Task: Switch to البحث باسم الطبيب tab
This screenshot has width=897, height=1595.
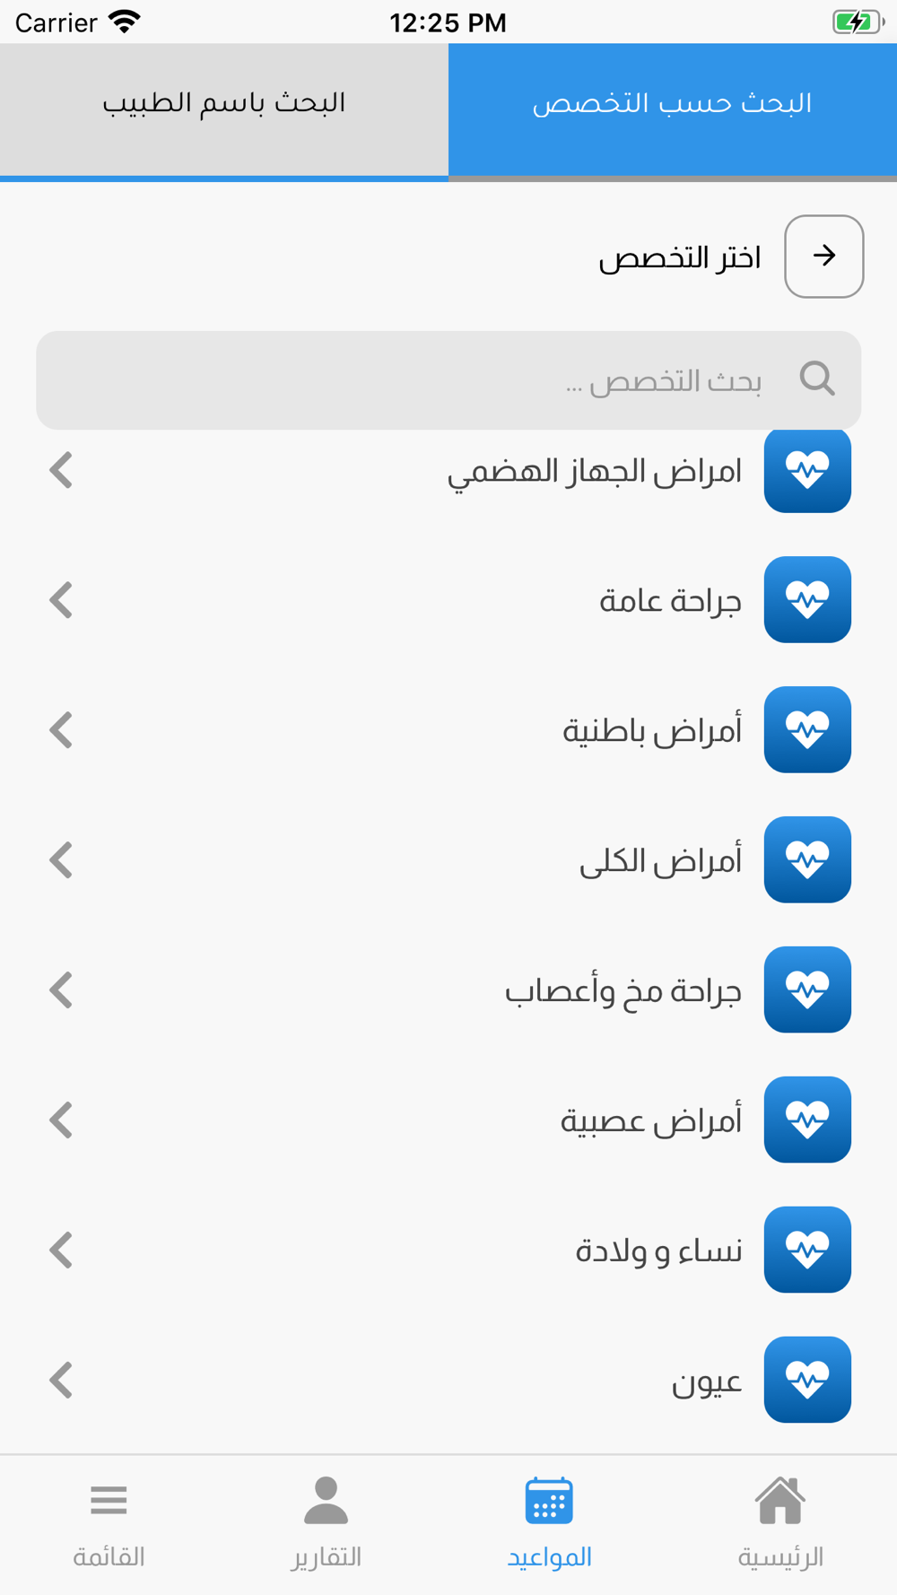Action: coord(224,104)
